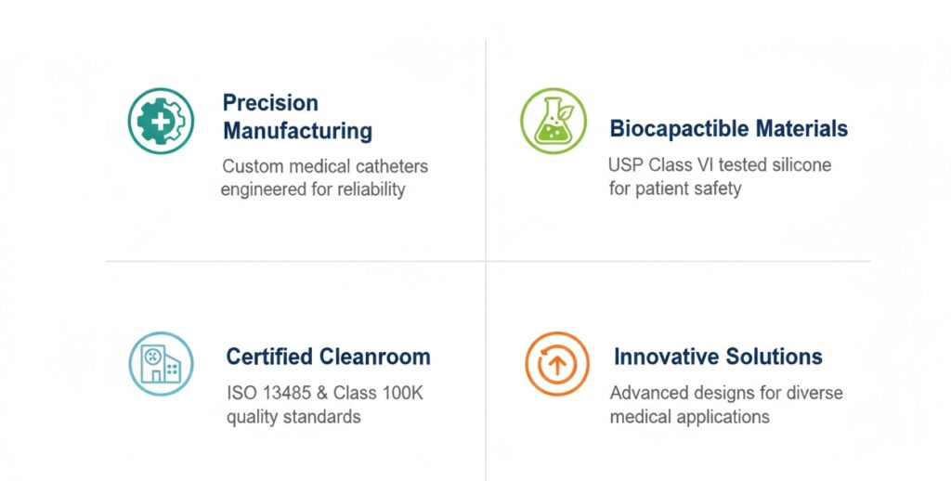Screen dimensions: 951x481
Task: Click the 'medical applications' text line
Action: tap(689, 416)
